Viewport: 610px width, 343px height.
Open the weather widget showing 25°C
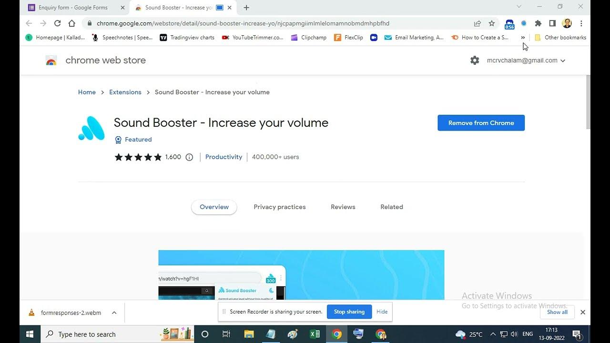point(469,334)
